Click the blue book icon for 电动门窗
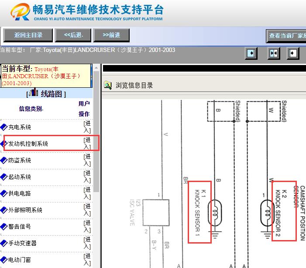 (4, 260)
